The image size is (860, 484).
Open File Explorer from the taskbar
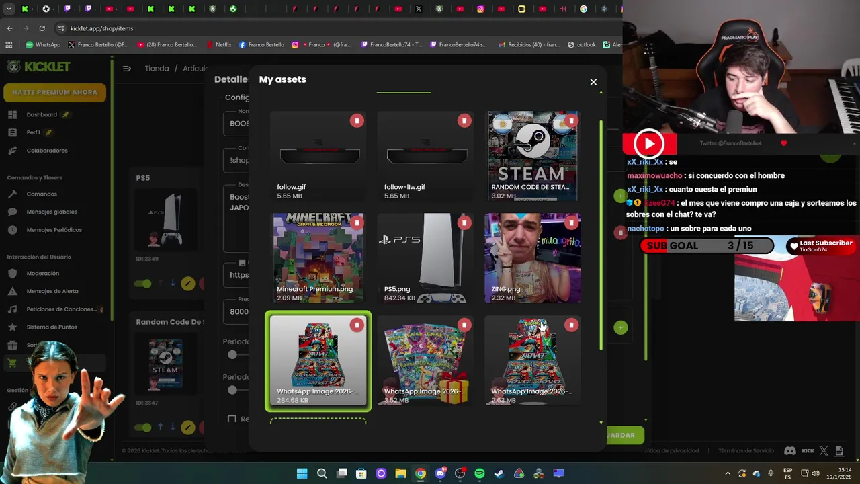coord(400,473)
